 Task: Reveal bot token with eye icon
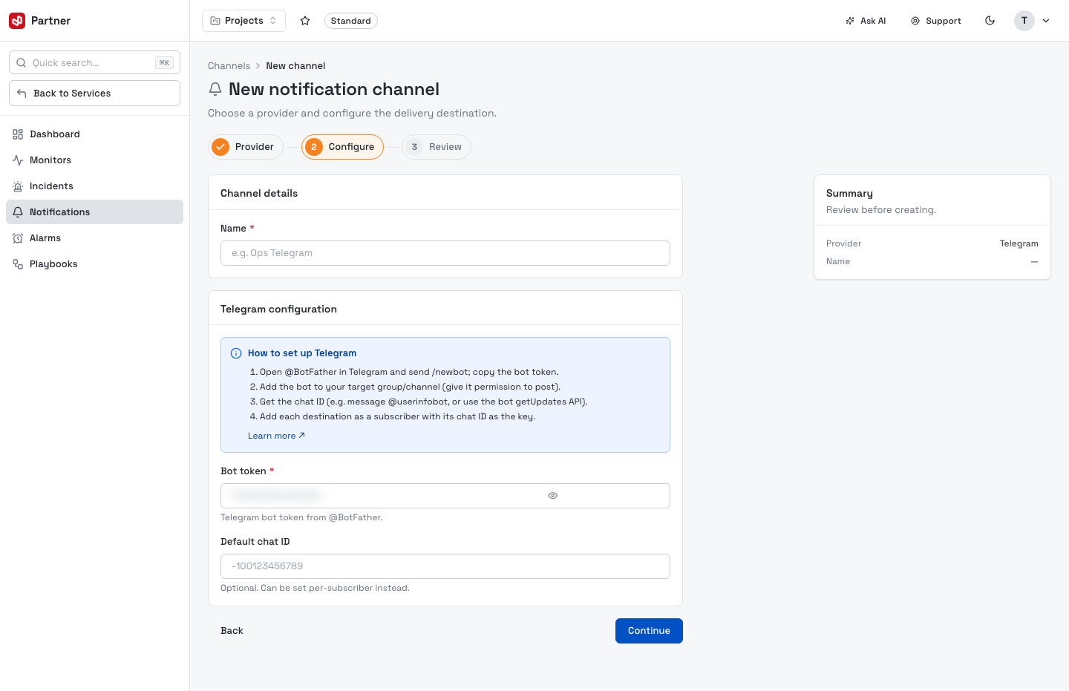(x=552, y=496)
